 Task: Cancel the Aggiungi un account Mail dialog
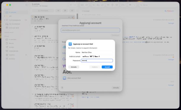coord(74,67)
